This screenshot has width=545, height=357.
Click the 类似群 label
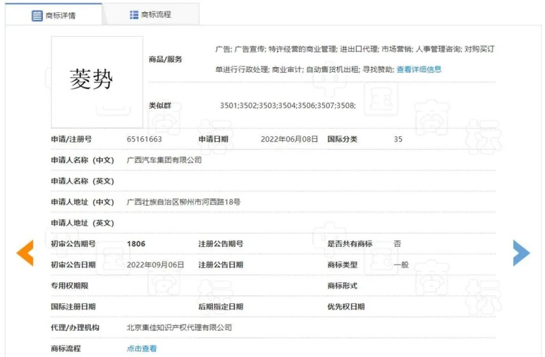(x=160, y=106)
